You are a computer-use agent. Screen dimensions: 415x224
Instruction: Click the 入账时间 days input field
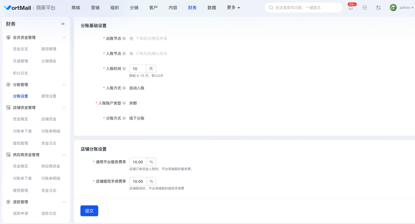point(138,69)
